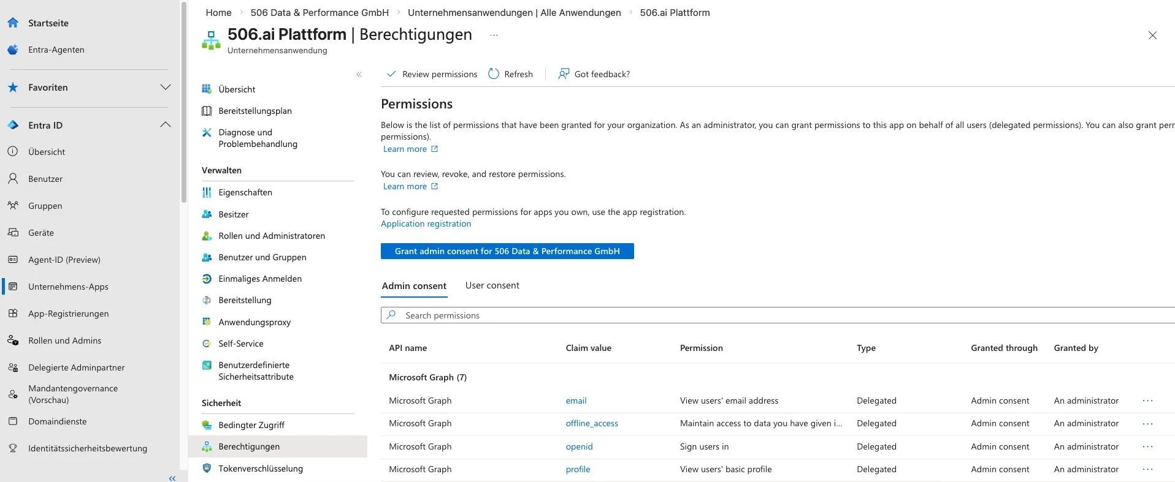Open Mandantengovernance (Vorschau)
Screen dimensions: 1175x482
(73, 394)
